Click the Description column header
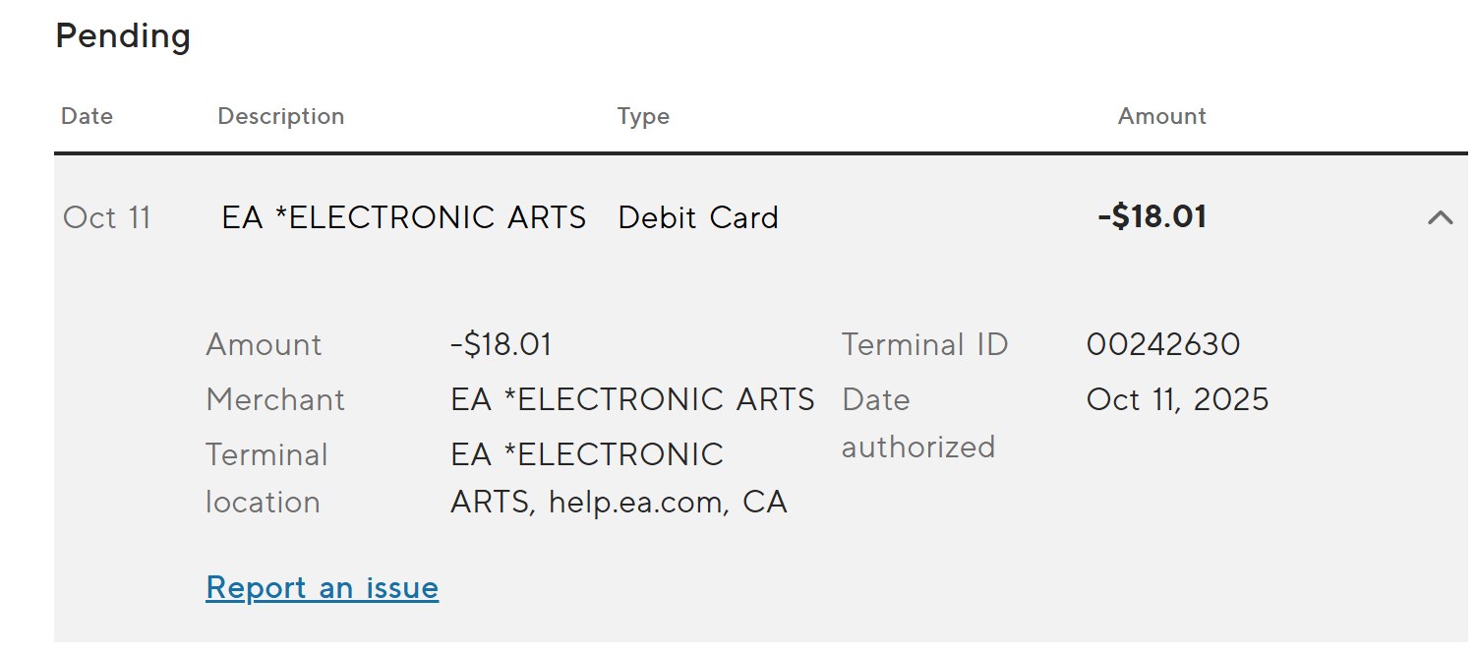Image resolution: width=1477 pixels, height=657 pixels. (x=280, y=116)
